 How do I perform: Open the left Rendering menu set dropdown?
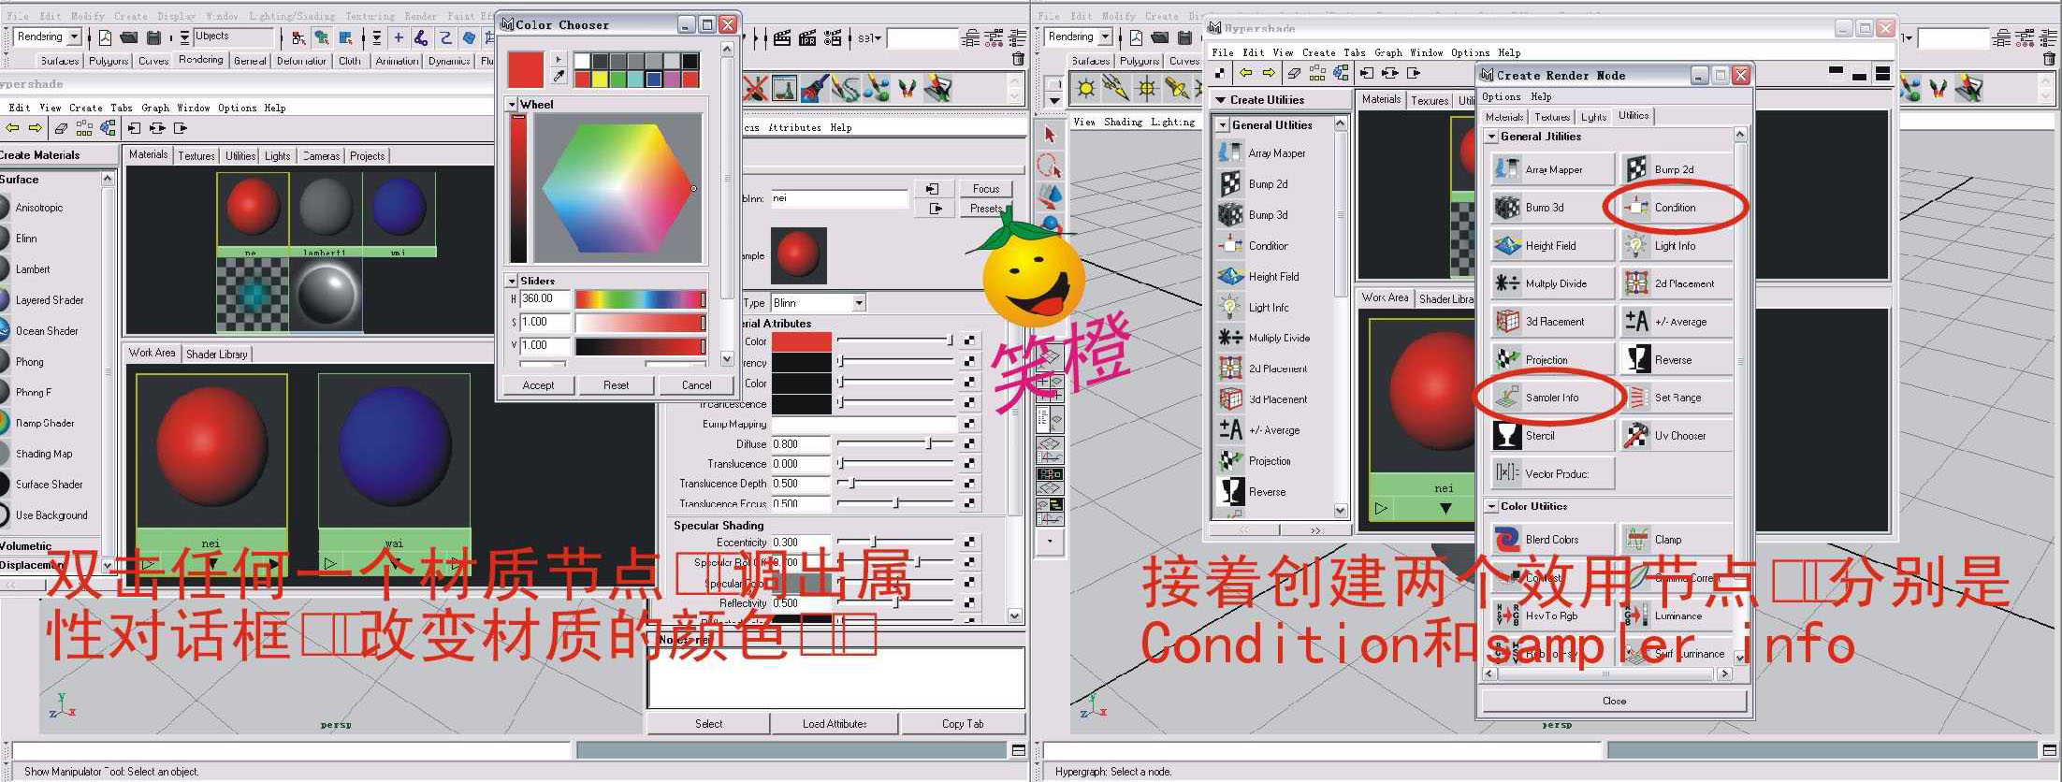point(75,37)
